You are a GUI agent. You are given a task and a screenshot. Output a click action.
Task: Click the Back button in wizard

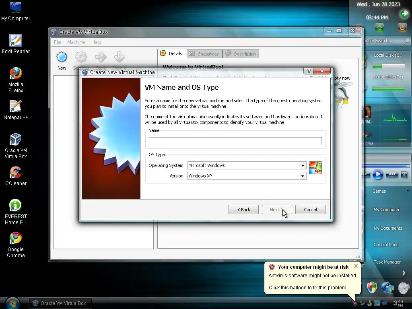[x=243, y=210]
